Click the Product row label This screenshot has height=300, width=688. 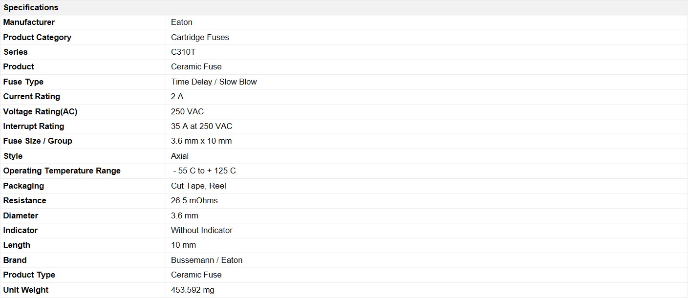pyautogui.click(x=19, y=66)
